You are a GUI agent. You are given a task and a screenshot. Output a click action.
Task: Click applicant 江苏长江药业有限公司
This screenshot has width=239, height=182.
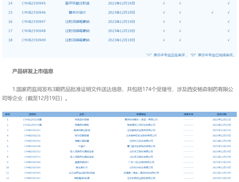click(141, 141)
